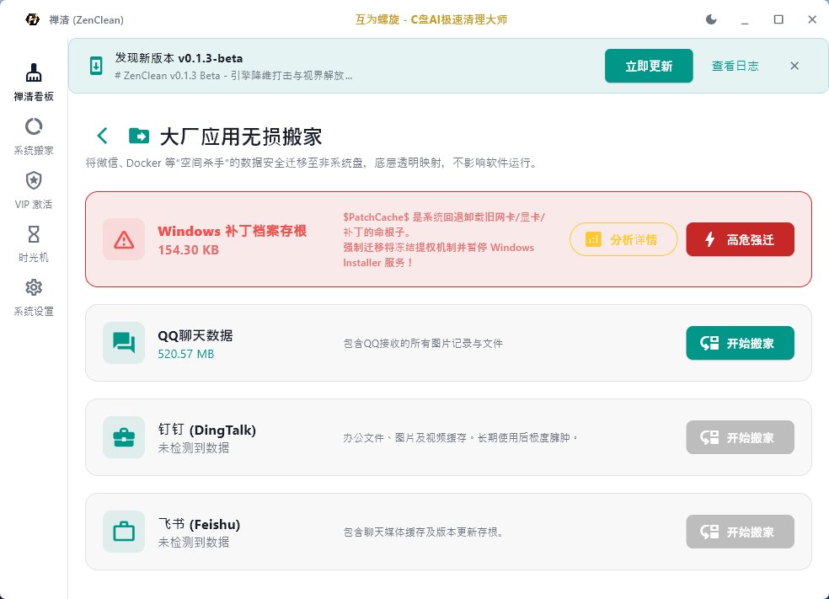Click the folder-move icon beside page title
829x599 pixels.
140,135
